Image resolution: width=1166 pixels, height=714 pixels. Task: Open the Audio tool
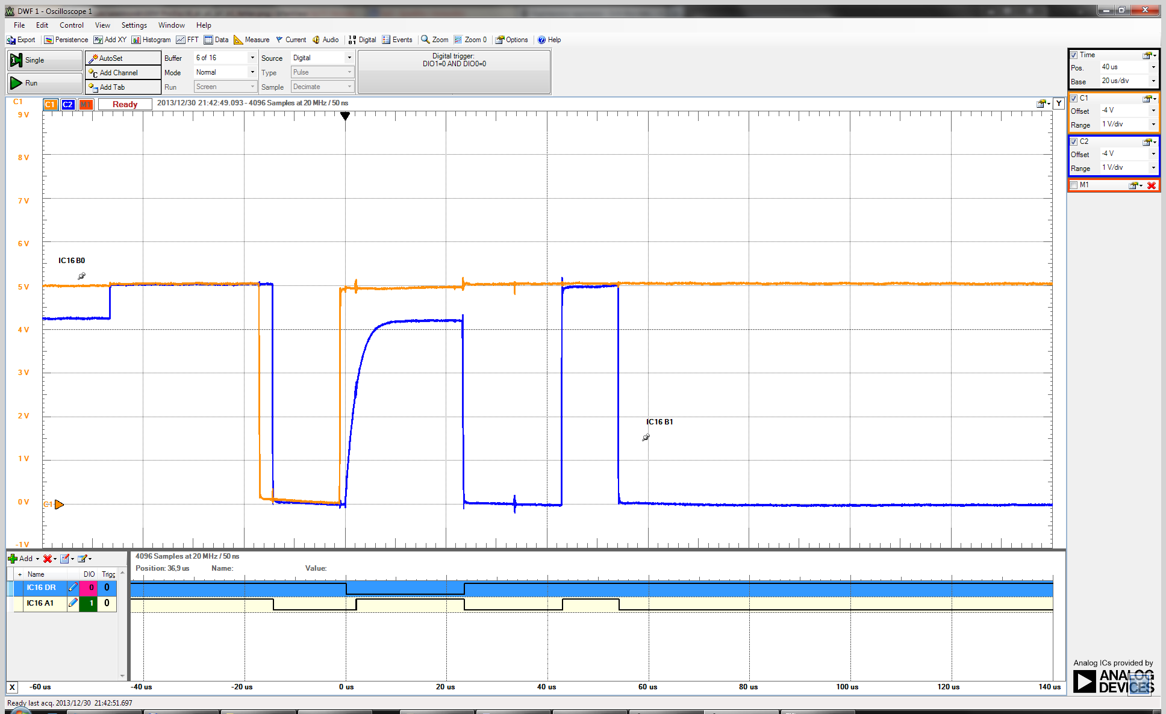(325, 40)
